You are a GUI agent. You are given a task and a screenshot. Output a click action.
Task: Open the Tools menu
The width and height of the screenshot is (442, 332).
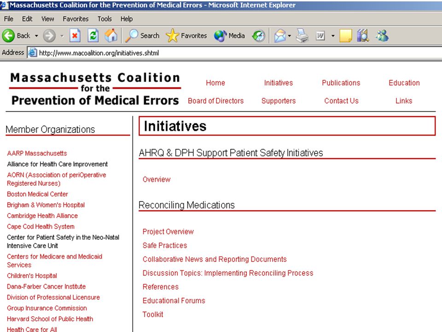tap(105, 19)
